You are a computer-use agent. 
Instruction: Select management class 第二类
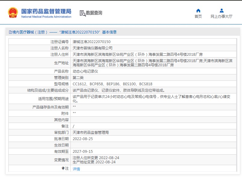coord(78,78)
